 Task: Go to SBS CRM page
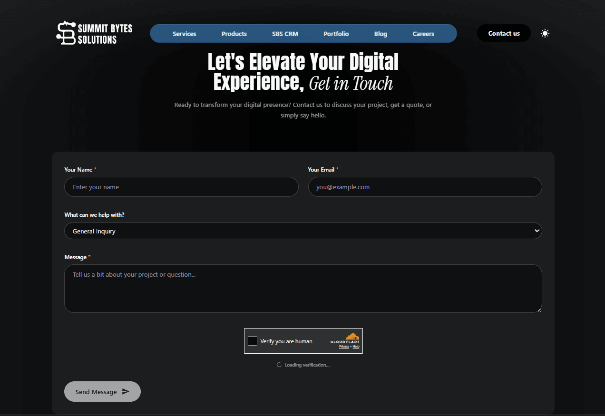click(x=285, y=34)
